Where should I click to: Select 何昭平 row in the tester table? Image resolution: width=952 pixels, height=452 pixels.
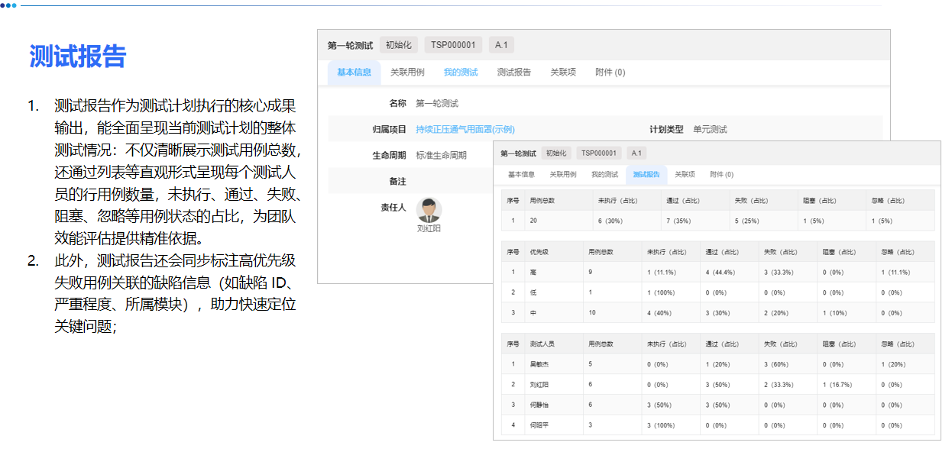click(718, 425)
